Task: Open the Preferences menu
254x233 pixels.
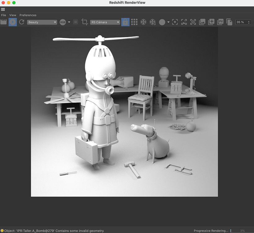Action: click(x=28, y=15)
